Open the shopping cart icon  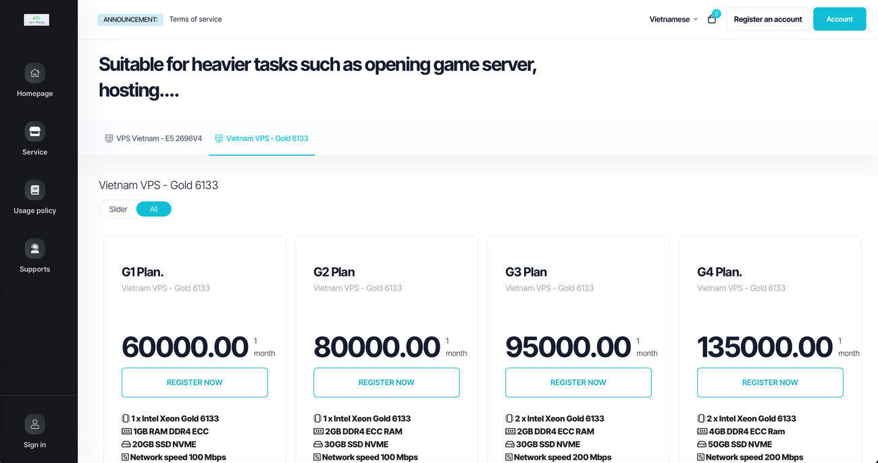712,19
